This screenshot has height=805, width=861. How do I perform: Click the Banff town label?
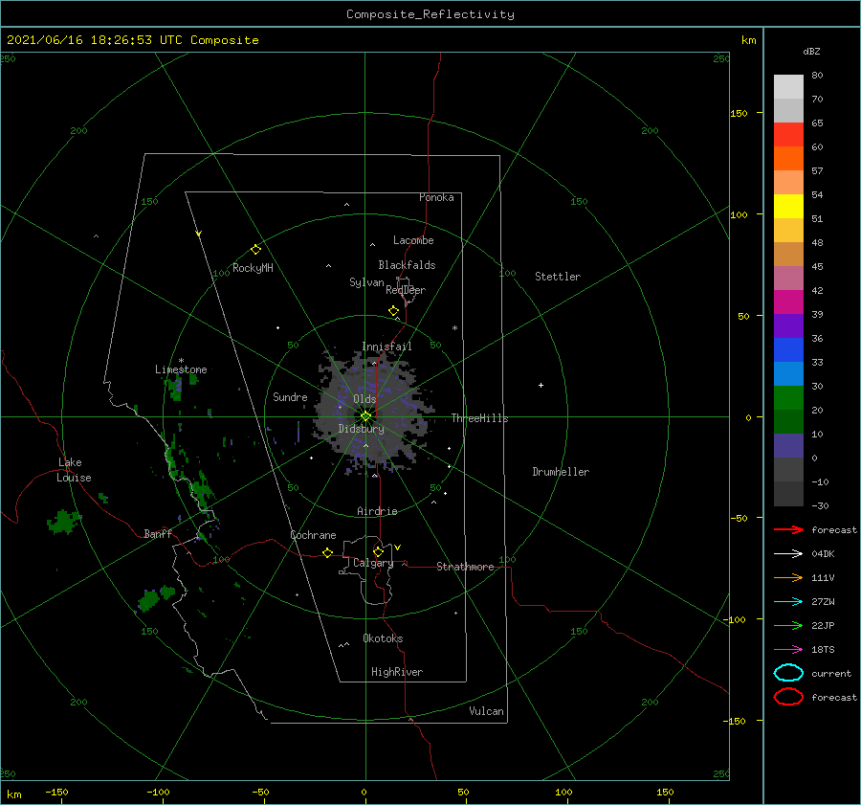click(158, 534)
